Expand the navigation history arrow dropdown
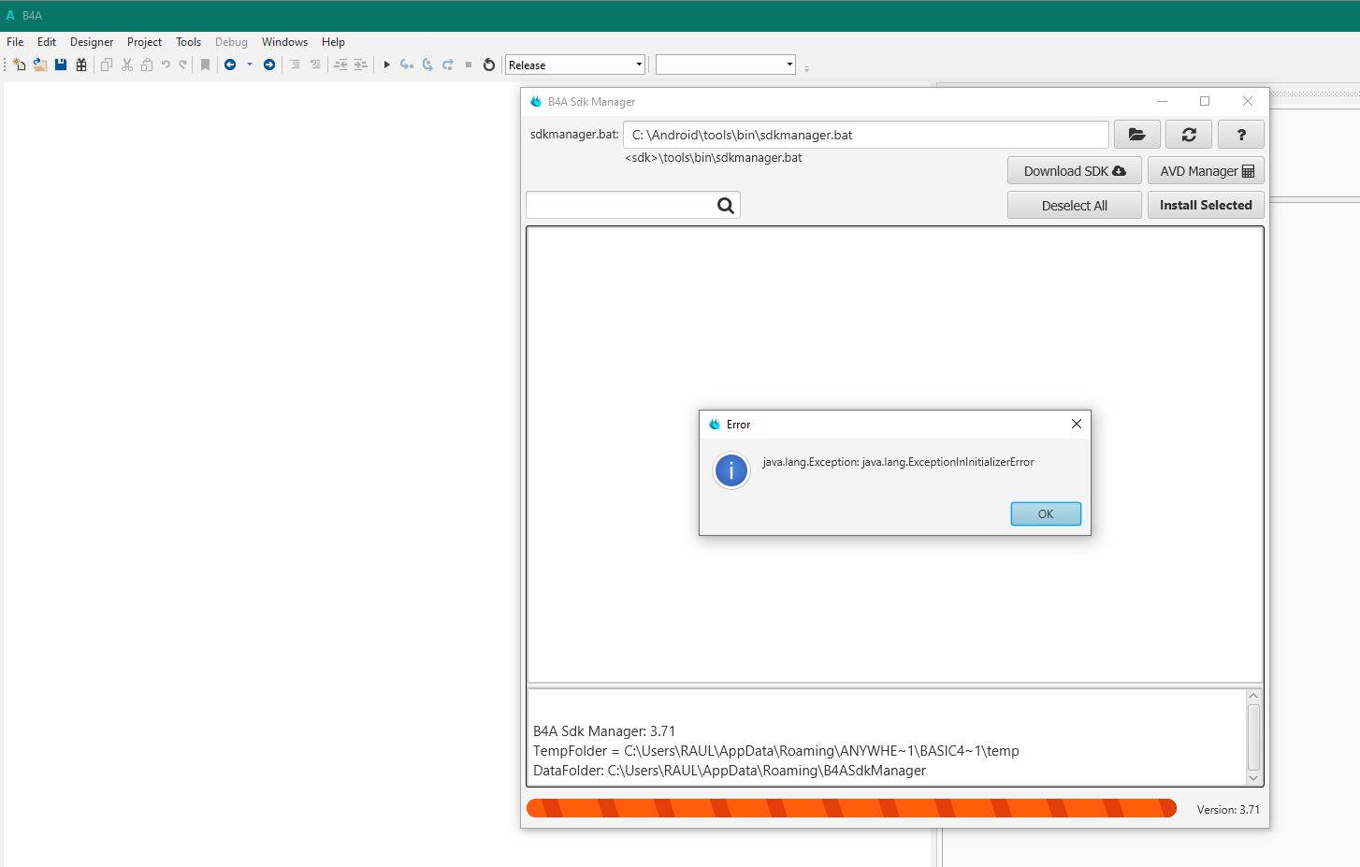 pos(250,65)
